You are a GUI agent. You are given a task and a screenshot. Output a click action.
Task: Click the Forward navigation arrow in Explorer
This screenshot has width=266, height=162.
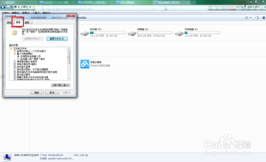tap(8, 7)
